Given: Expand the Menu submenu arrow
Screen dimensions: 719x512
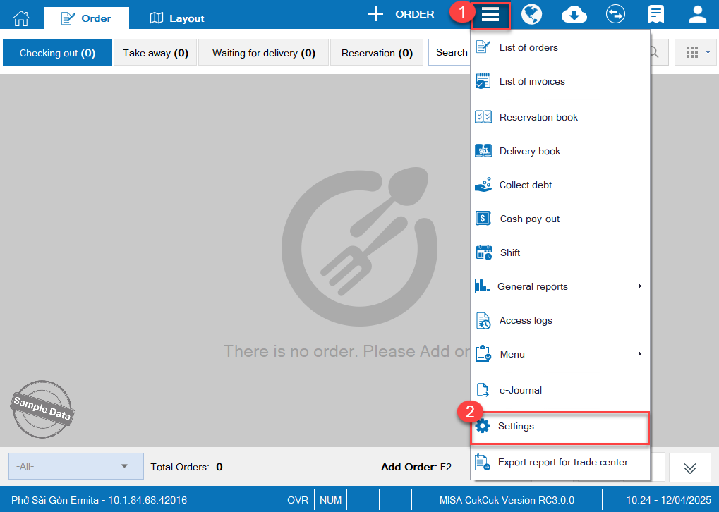Looking at the screenshot, I should pyautogui.click(x=639, y=354).
